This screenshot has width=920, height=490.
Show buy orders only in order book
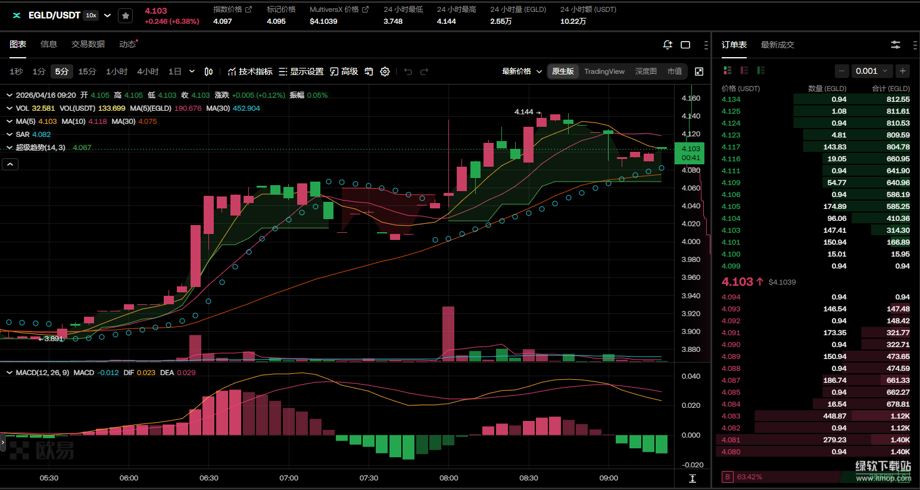(760, 70)
